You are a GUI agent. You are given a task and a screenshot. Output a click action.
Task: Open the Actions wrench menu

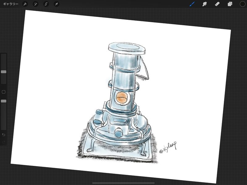coord(25,4)
